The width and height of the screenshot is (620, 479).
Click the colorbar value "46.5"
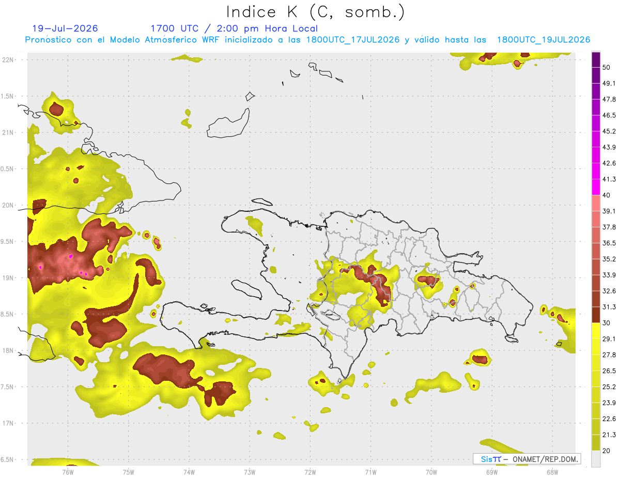609,115
